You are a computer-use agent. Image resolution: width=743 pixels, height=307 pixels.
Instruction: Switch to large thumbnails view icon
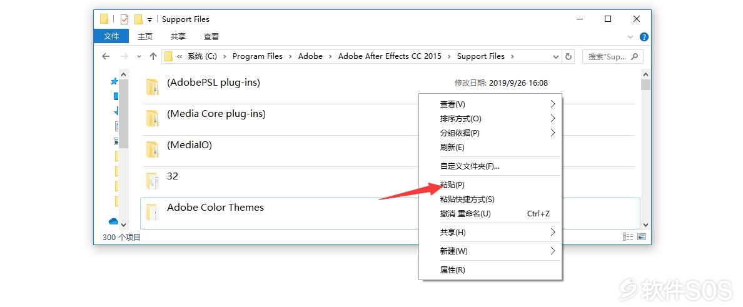click(x=642, y=236)
